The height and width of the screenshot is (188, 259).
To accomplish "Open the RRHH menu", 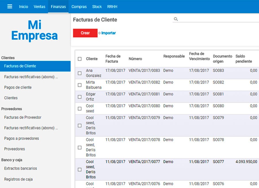I will pos(112,7).
